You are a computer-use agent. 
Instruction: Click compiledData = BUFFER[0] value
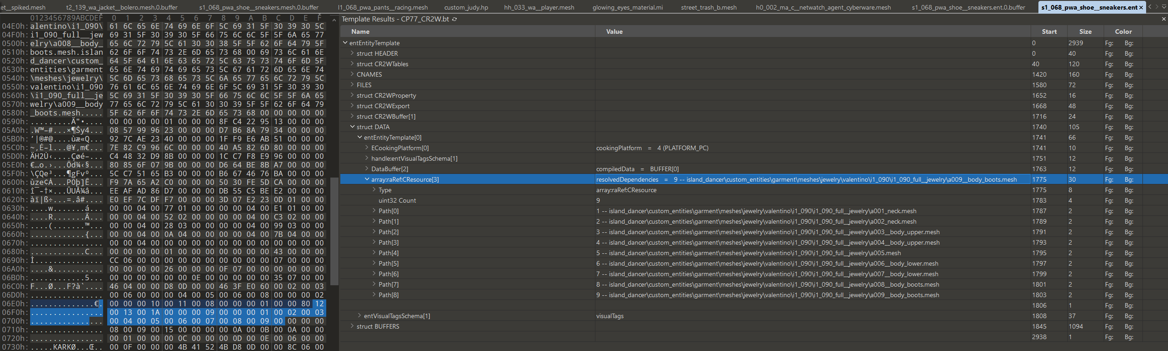pyautogui.click(x=637, y=169)
